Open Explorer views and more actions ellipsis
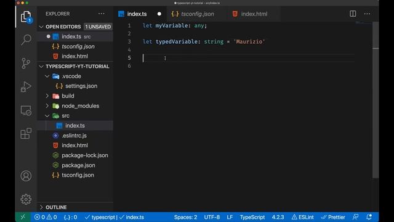Screen dimensions: 394x222 click(x=102, y=14)
